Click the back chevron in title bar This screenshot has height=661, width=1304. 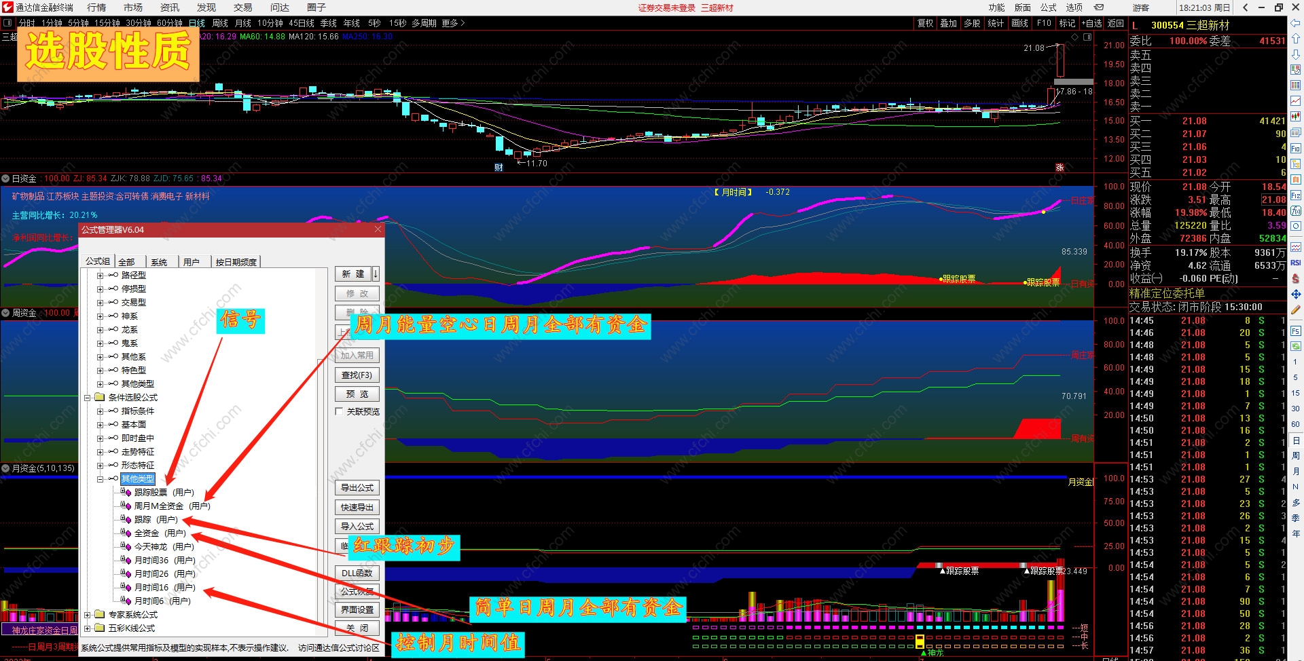coord(1245,7)
